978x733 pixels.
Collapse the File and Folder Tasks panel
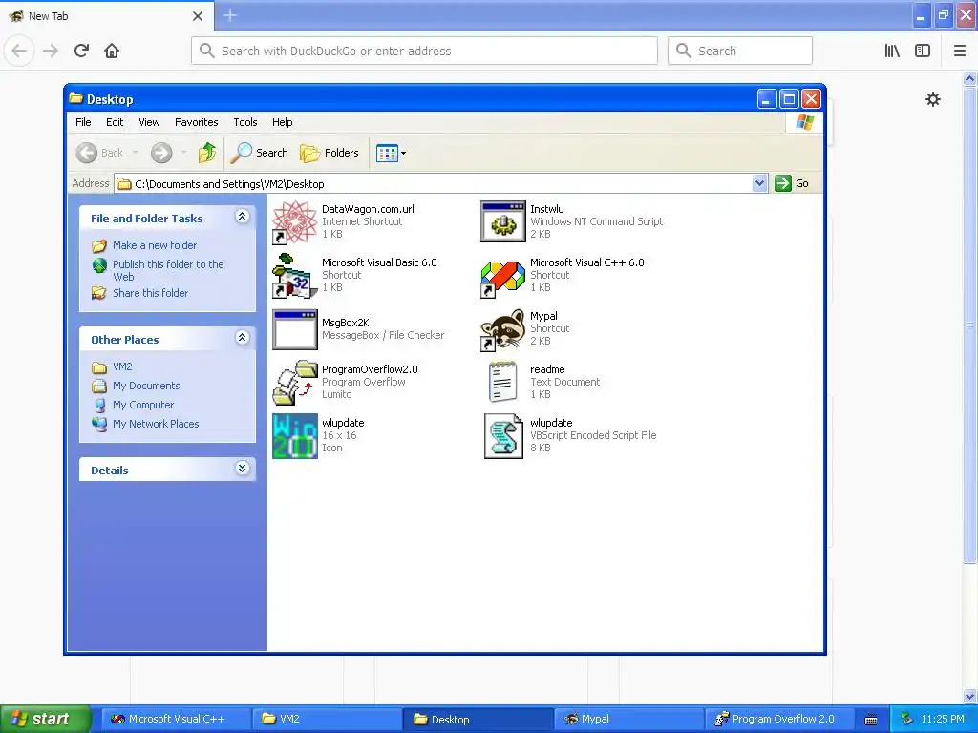[242, 217]
